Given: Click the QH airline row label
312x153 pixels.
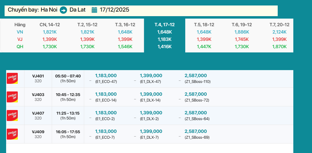Looking at the screenshot, I should point(20,47).
